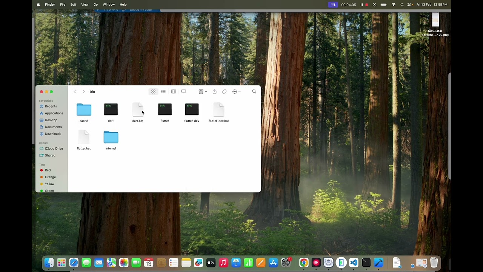Open Trash from the Dock
The image size is (483, 272).
click(x=434, y=263)
